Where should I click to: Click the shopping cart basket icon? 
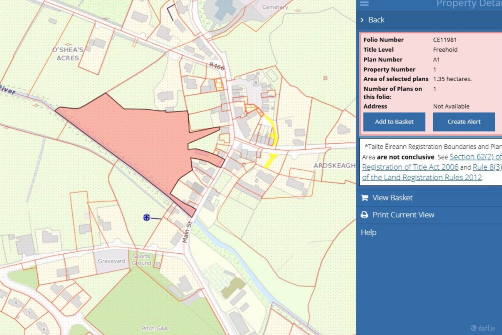point(365,198)
